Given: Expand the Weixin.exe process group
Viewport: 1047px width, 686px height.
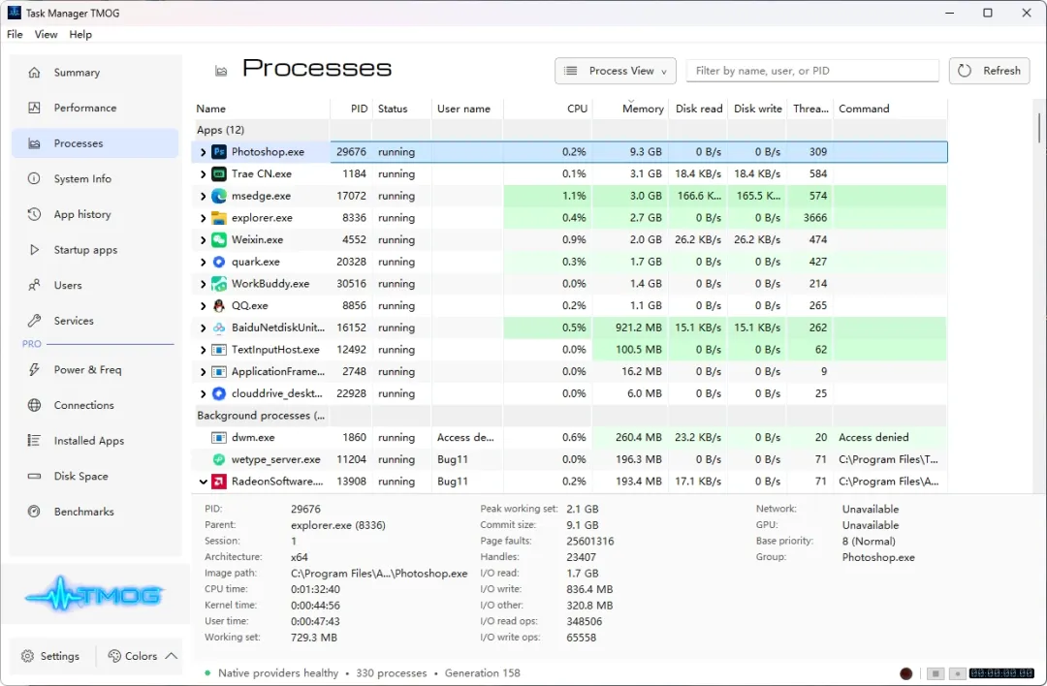Looking at the screenshot, I should pos(203,240).
